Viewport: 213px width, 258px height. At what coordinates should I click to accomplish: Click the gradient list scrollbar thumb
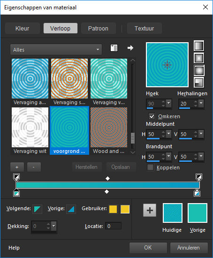pyautogui.click(x=133, y=138)
